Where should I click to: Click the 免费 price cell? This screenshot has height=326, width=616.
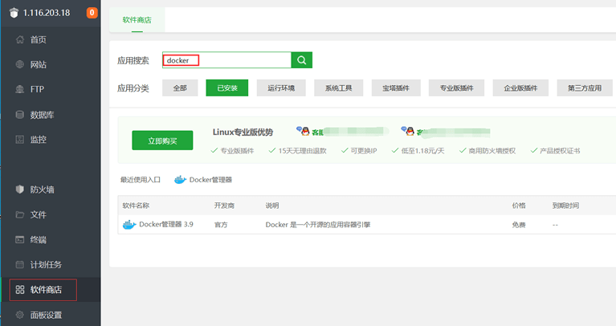click(519, 225)
